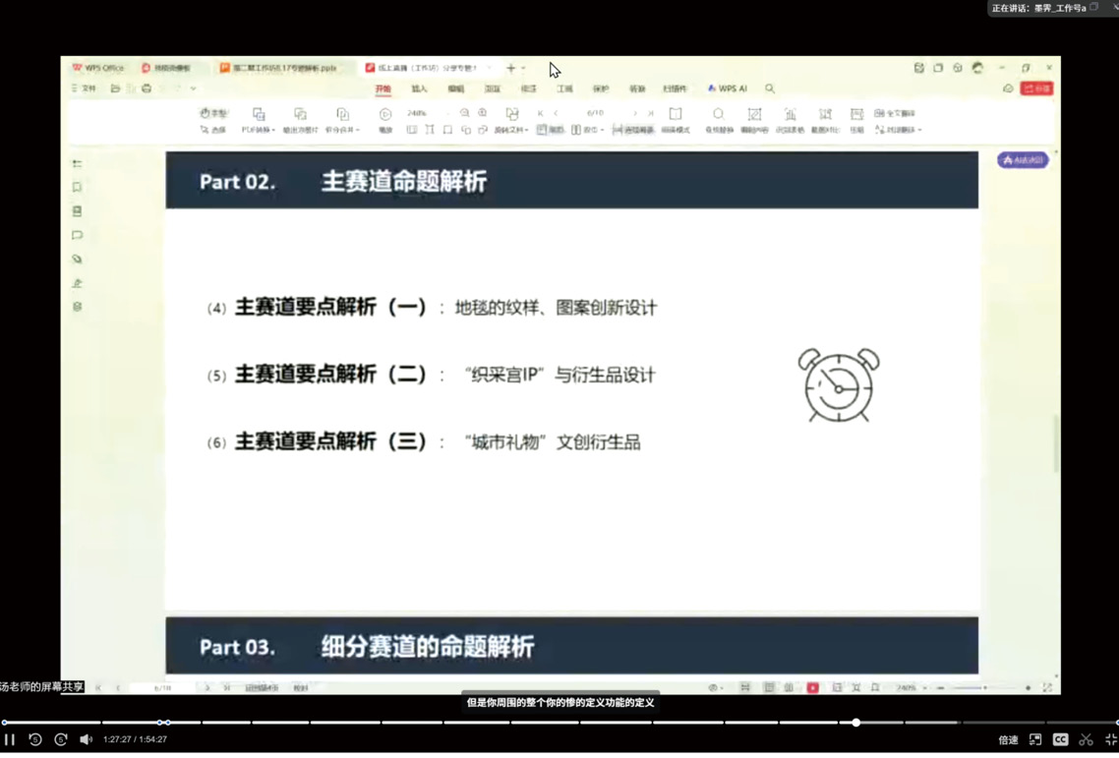Click the video progress bar handle

(856, 723)
